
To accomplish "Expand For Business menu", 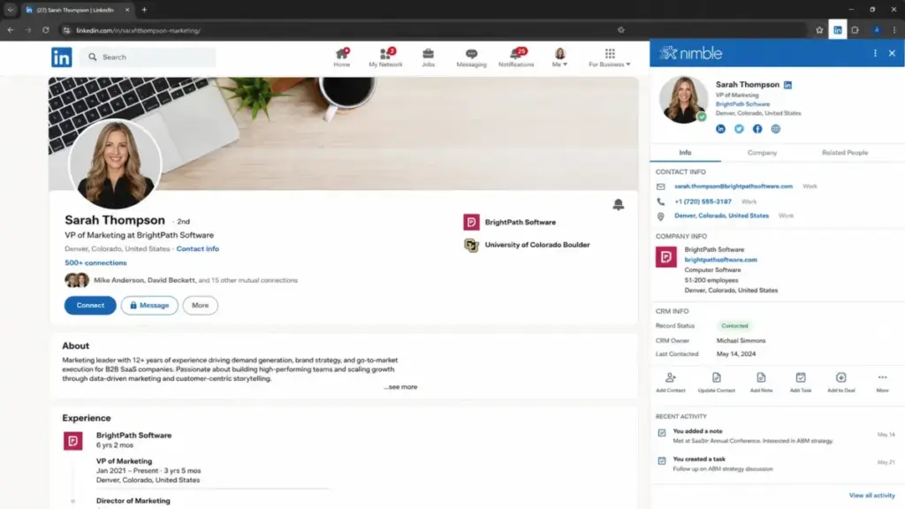I will tap(610, 57).
